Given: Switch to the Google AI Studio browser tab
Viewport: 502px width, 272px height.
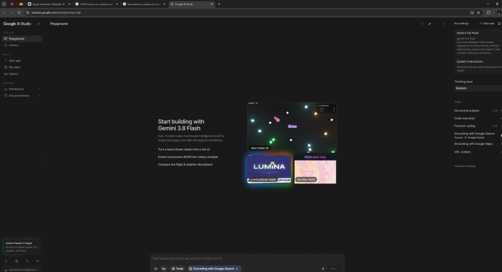Looking at the screenshot, I should tap(191, 4).
